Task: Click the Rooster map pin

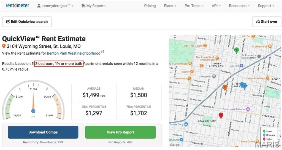Action: (x=192, y=72)
